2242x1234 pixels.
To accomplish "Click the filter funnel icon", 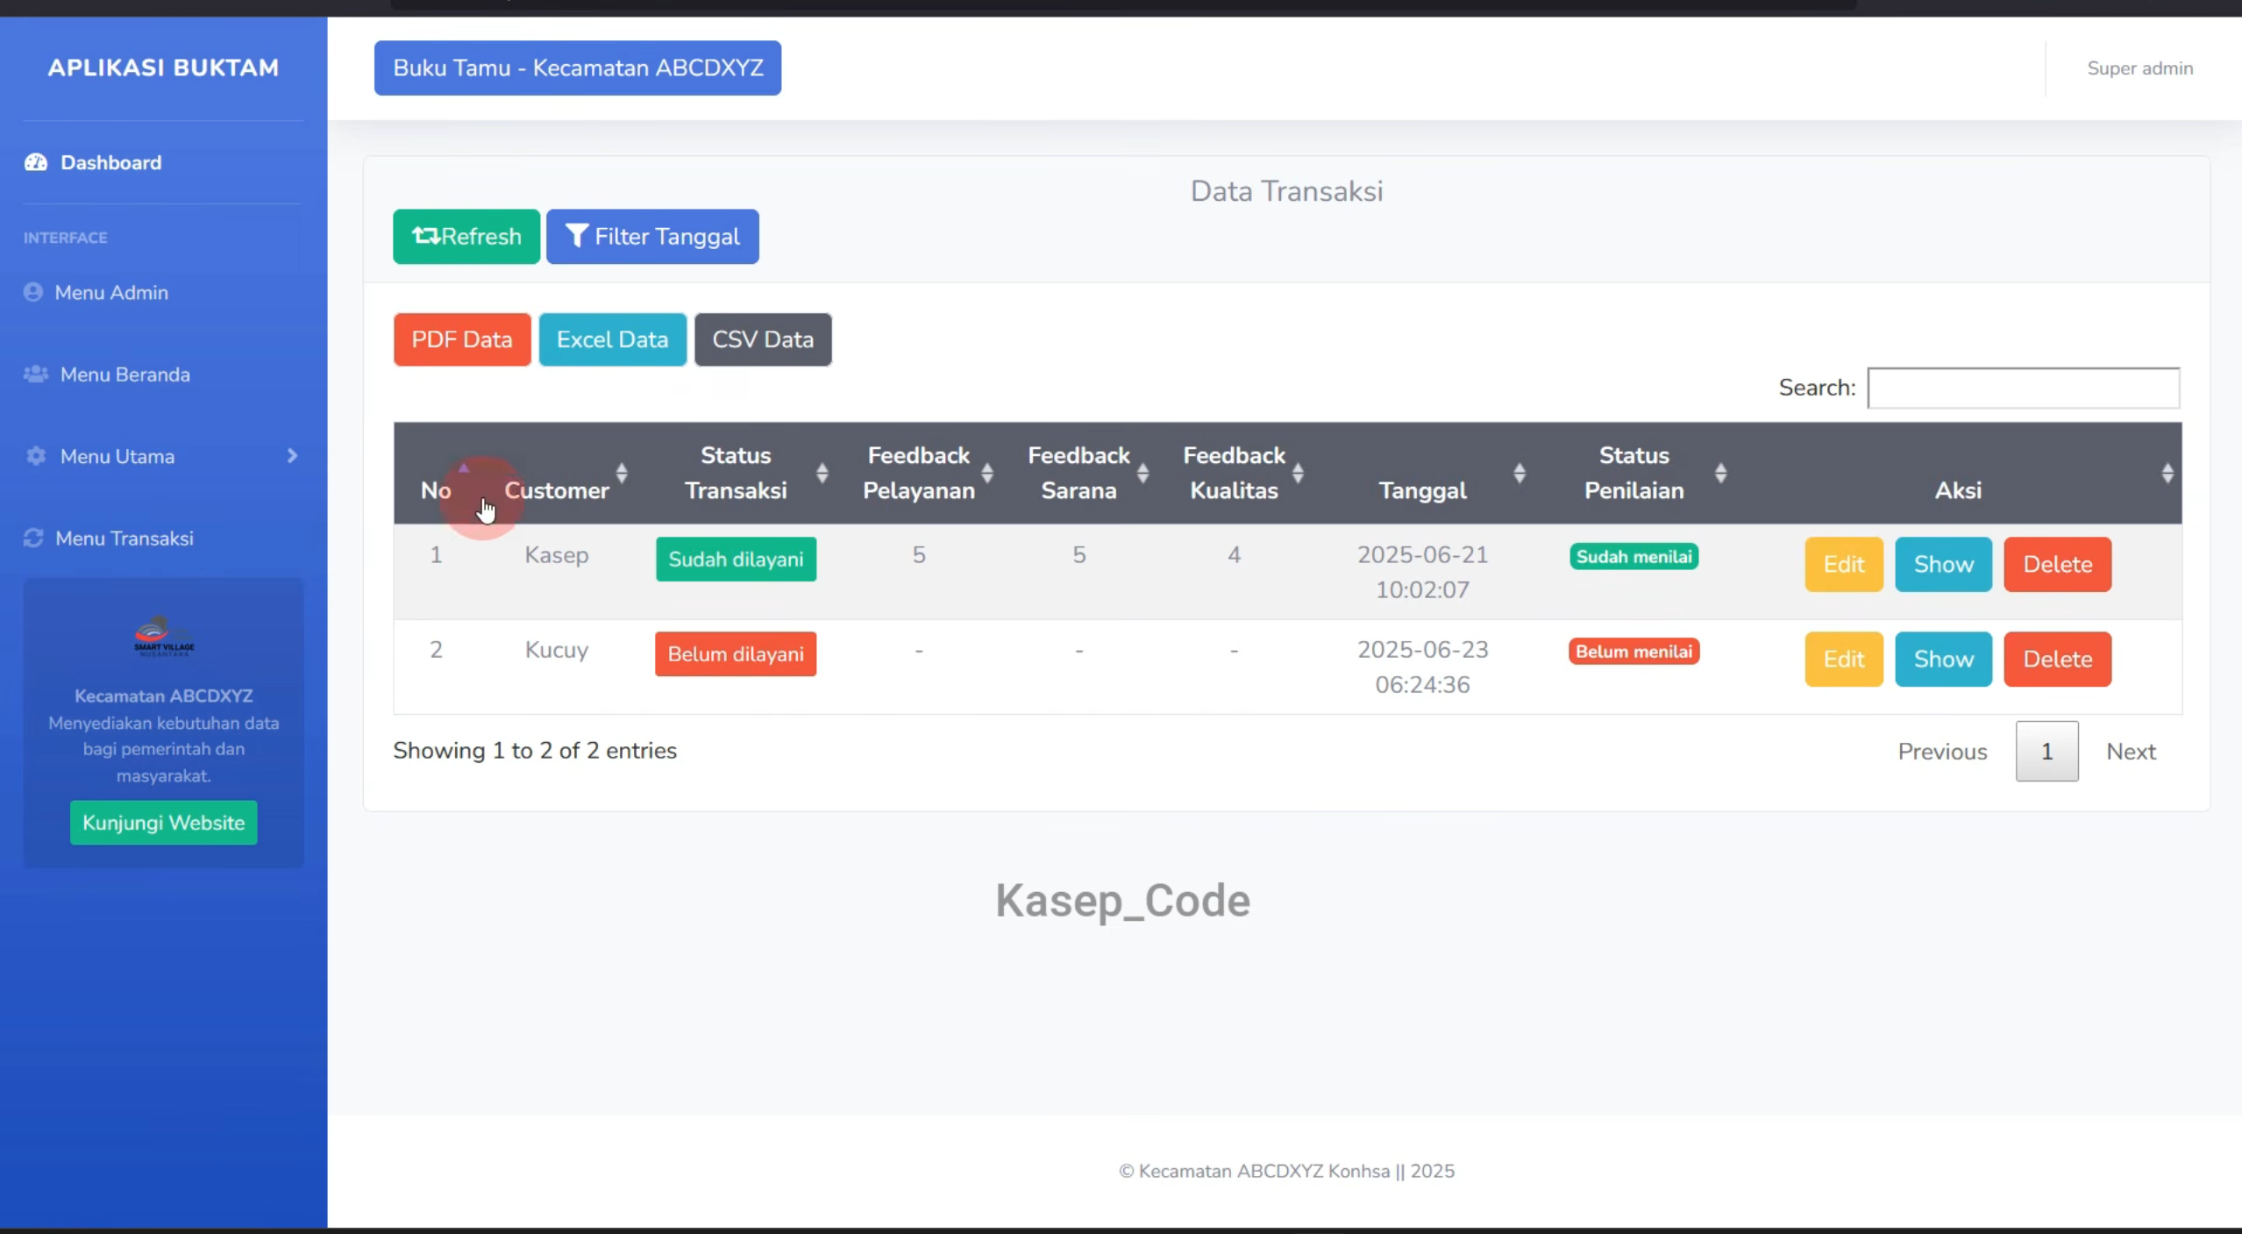I will pos(576,236).
